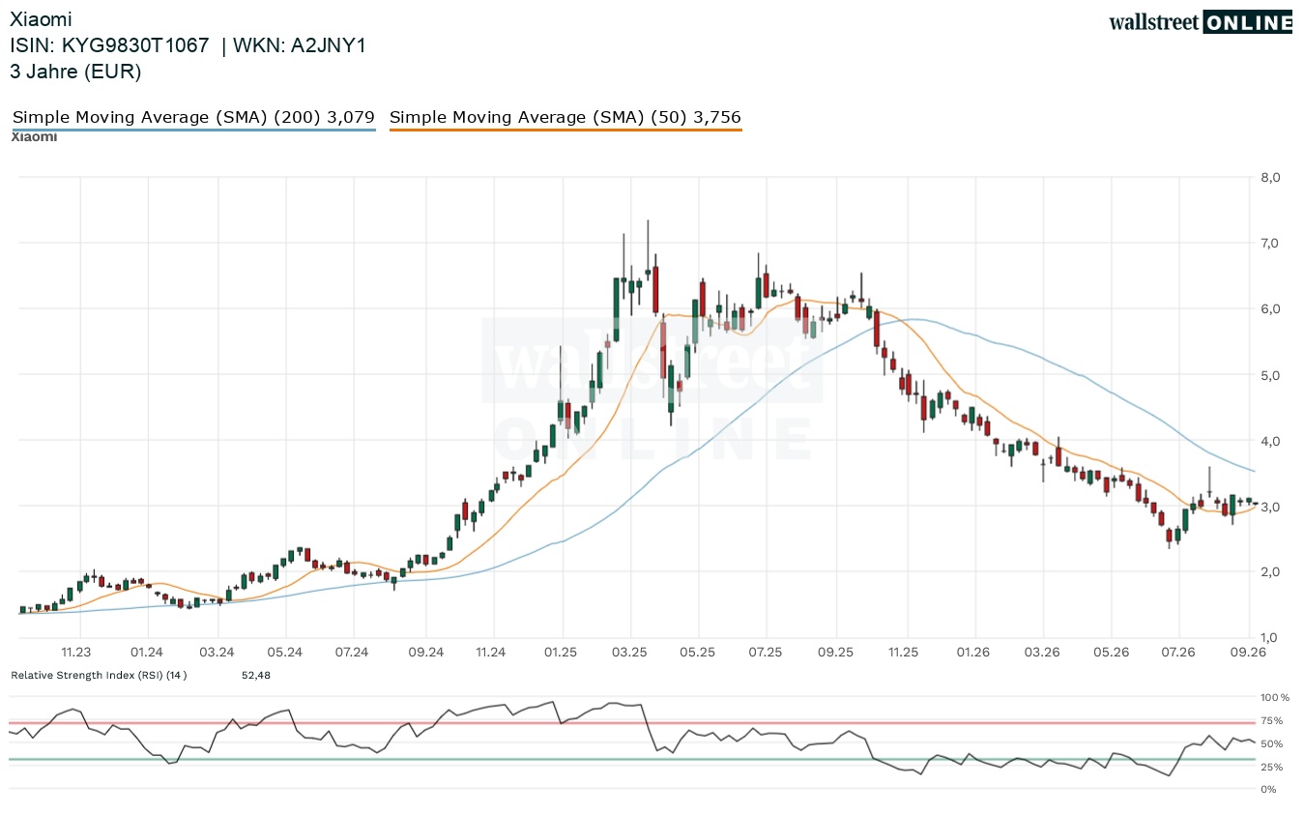Image resolution: width=1304 pixels, height=815 pixels.
Task: Click the 5,0 price axis label
Action: click(x=1269, y=375)
